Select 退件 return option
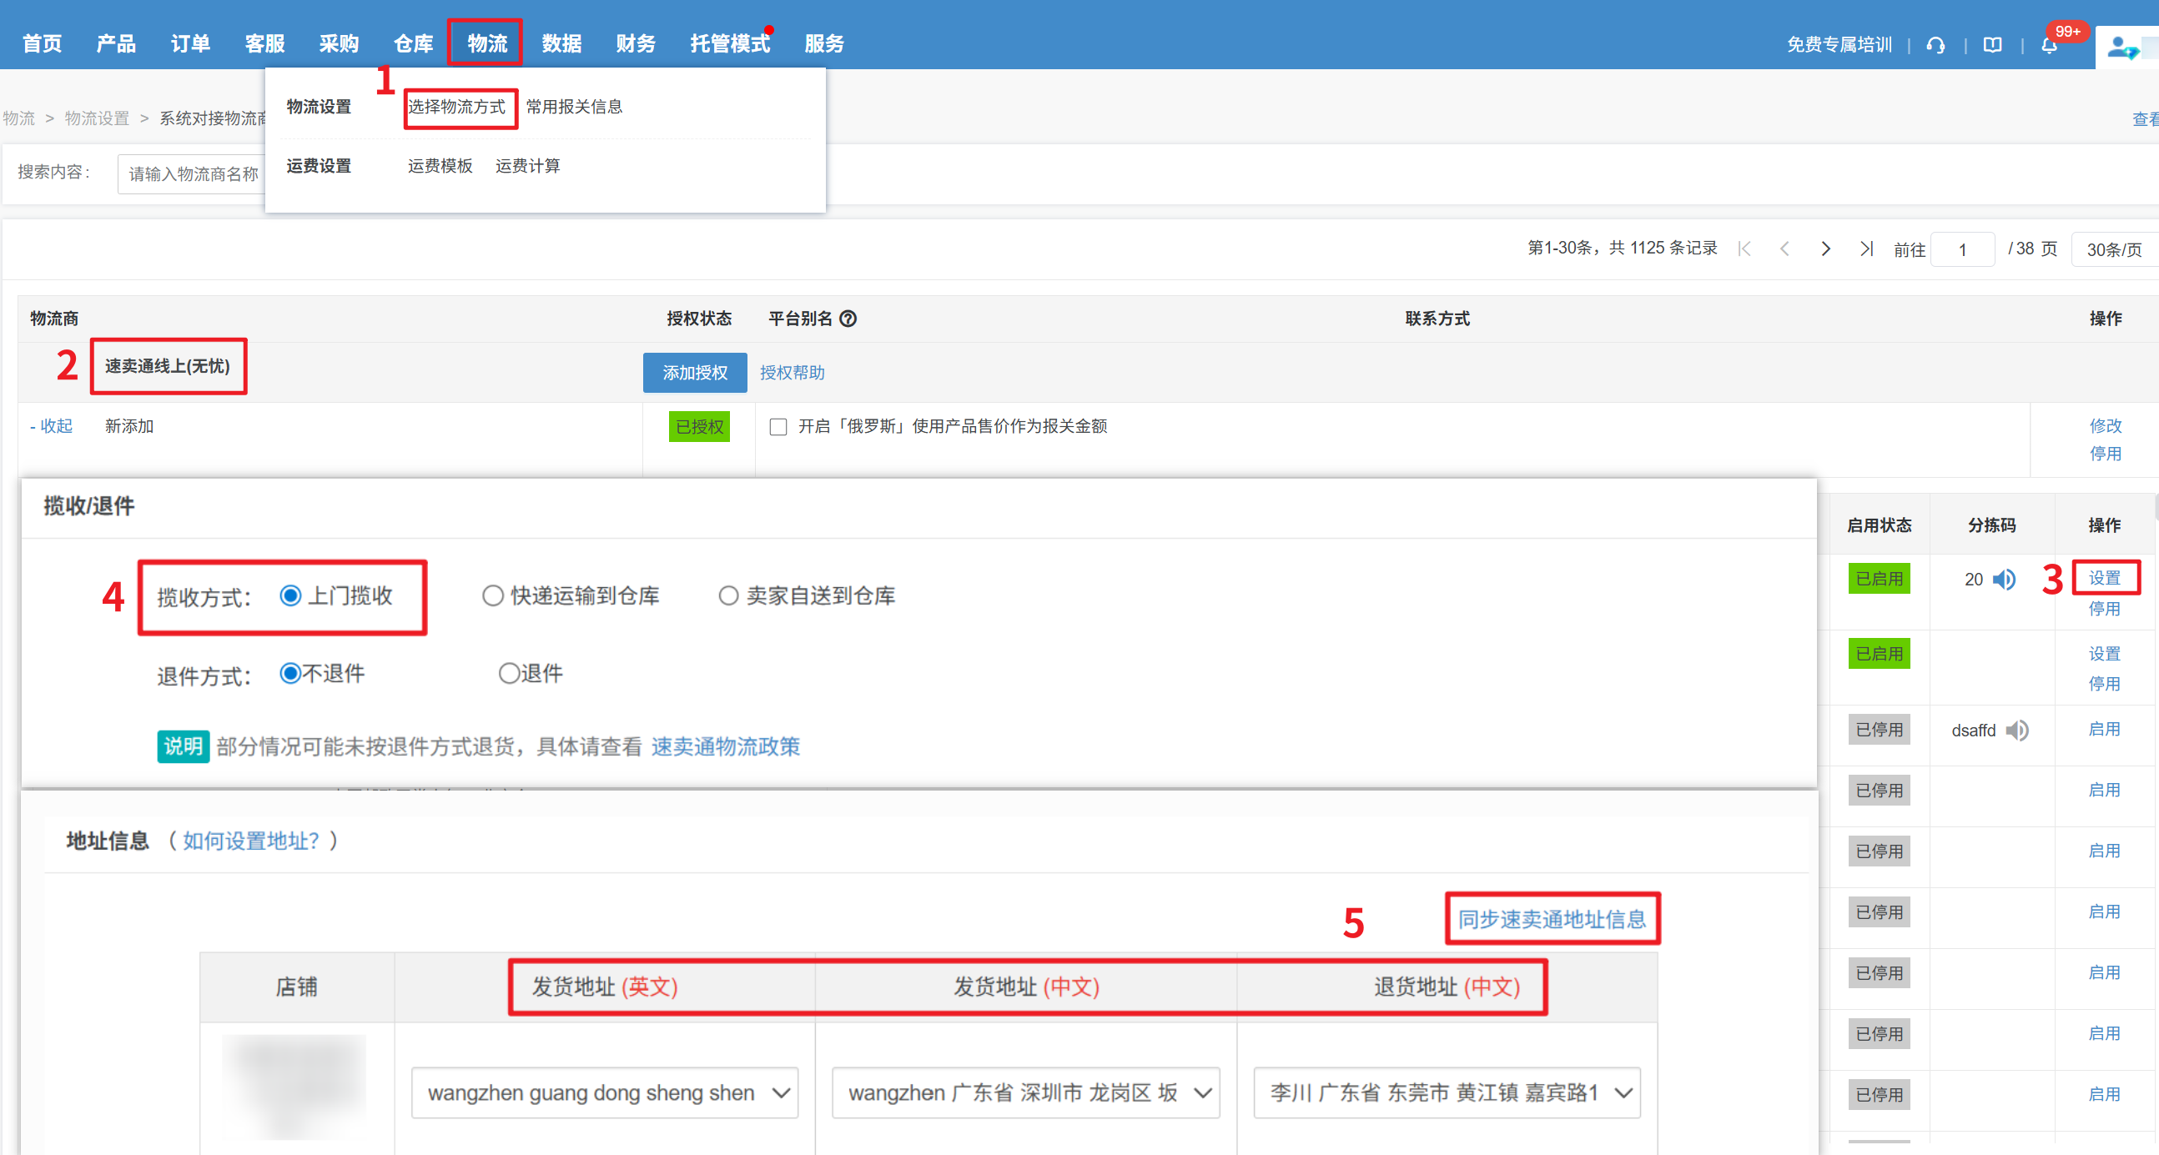Screen dimensions: 2159x1155 pyautogui.click(x=509, y=673)
